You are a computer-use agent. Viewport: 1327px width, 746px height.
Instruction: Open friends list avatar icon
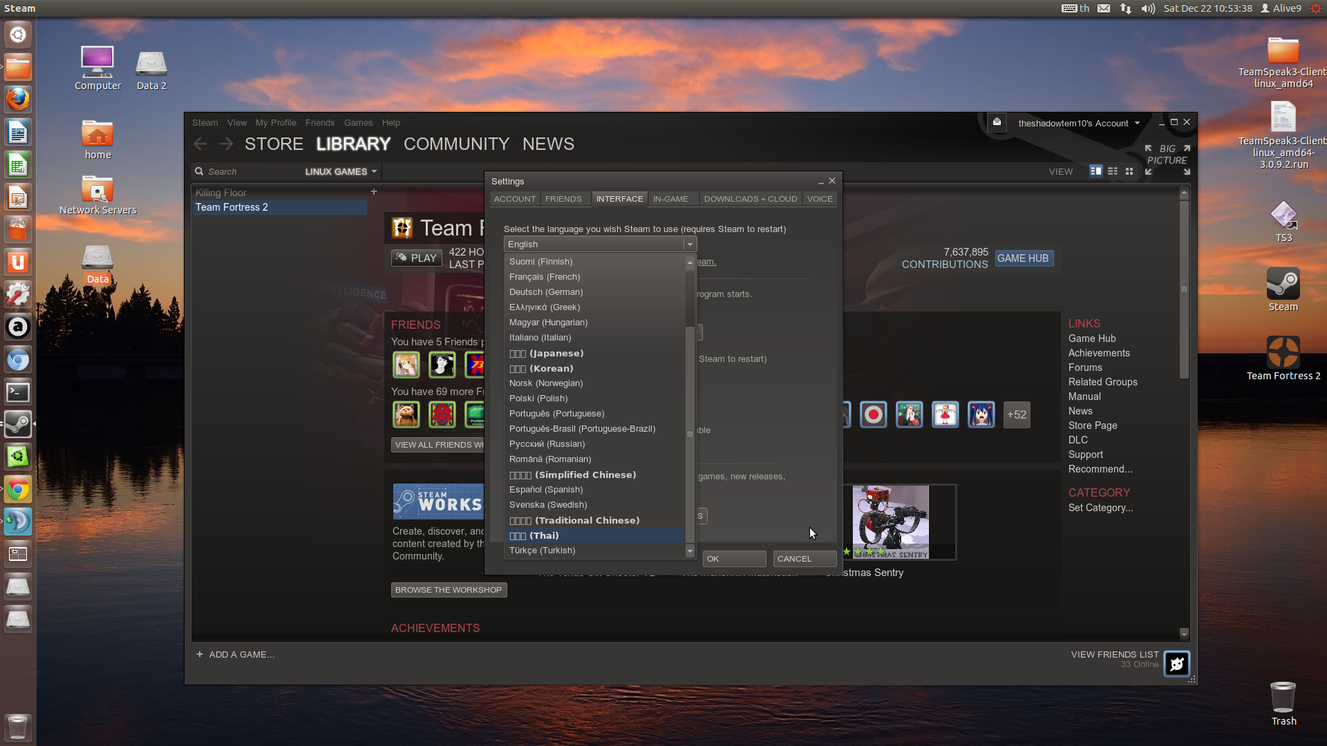1176,664
